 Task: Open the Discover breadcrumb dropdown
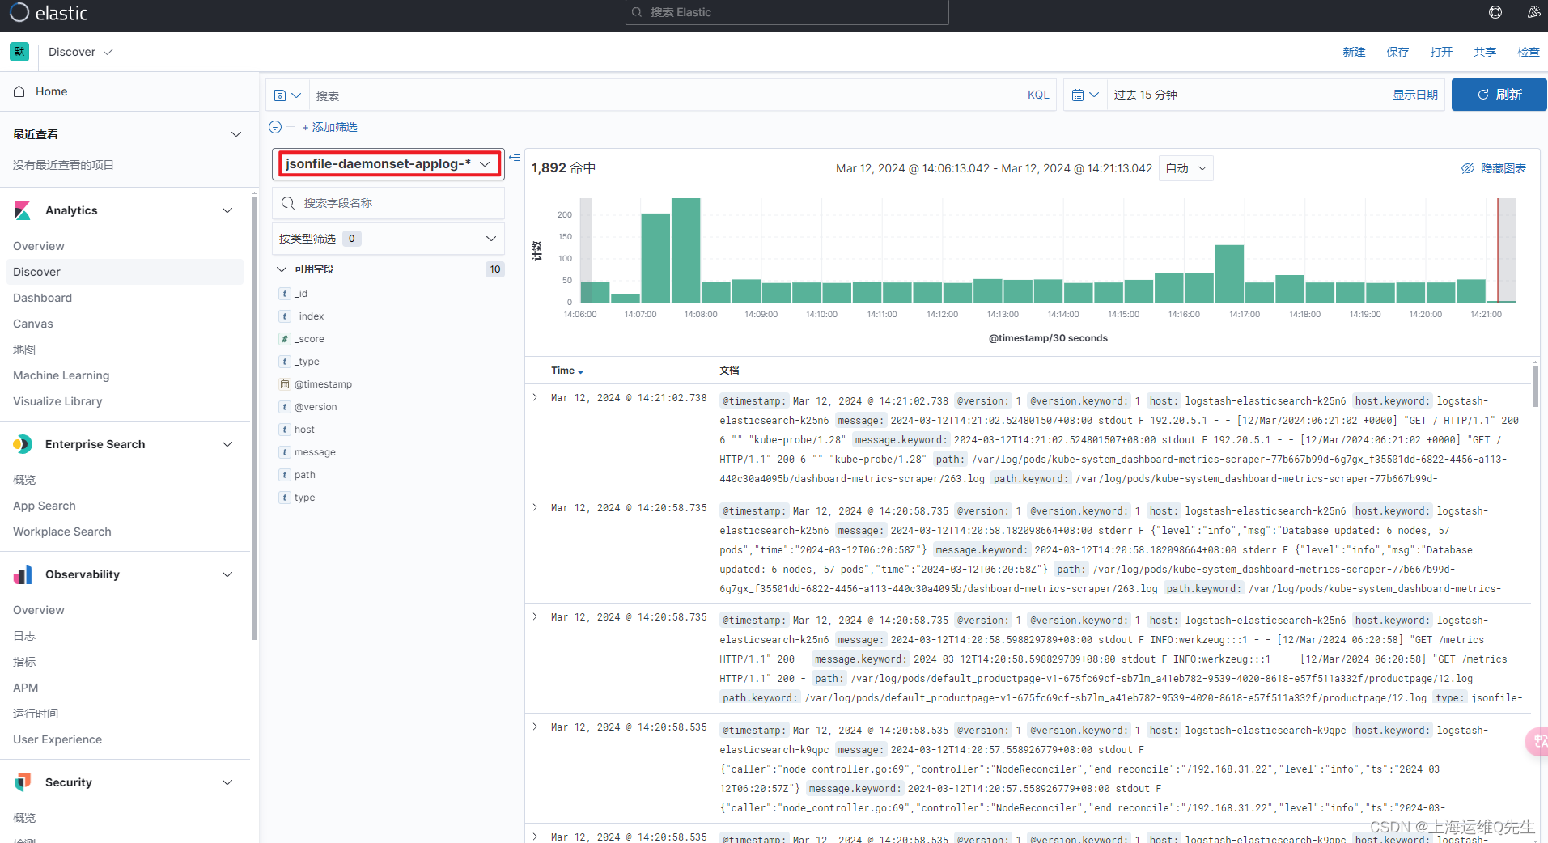81,52
